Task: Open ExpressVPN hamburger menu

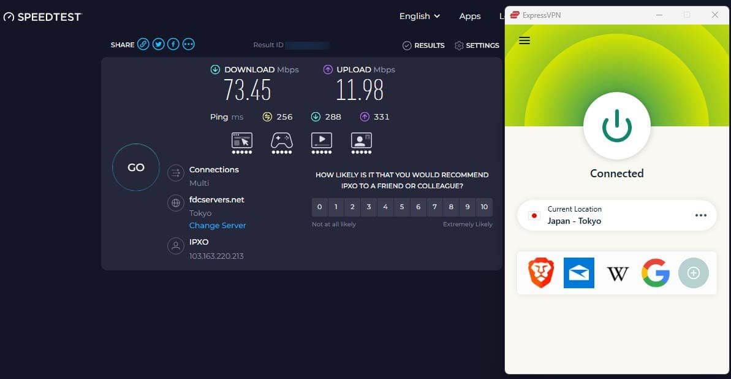Action: tap(525, 40)
